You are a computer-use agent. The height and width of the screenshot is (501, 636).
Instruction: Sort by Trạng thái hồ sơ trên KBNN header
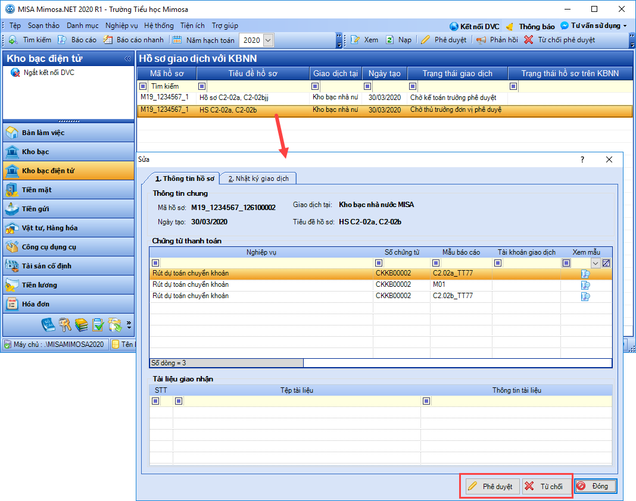570,73
